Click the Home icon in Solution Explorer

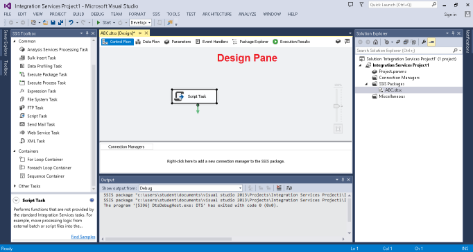click(375, 42)
